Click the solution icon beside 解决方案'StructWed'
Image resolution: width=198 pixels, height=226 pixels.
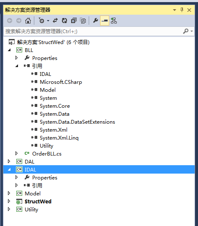[x=12, y=42]
